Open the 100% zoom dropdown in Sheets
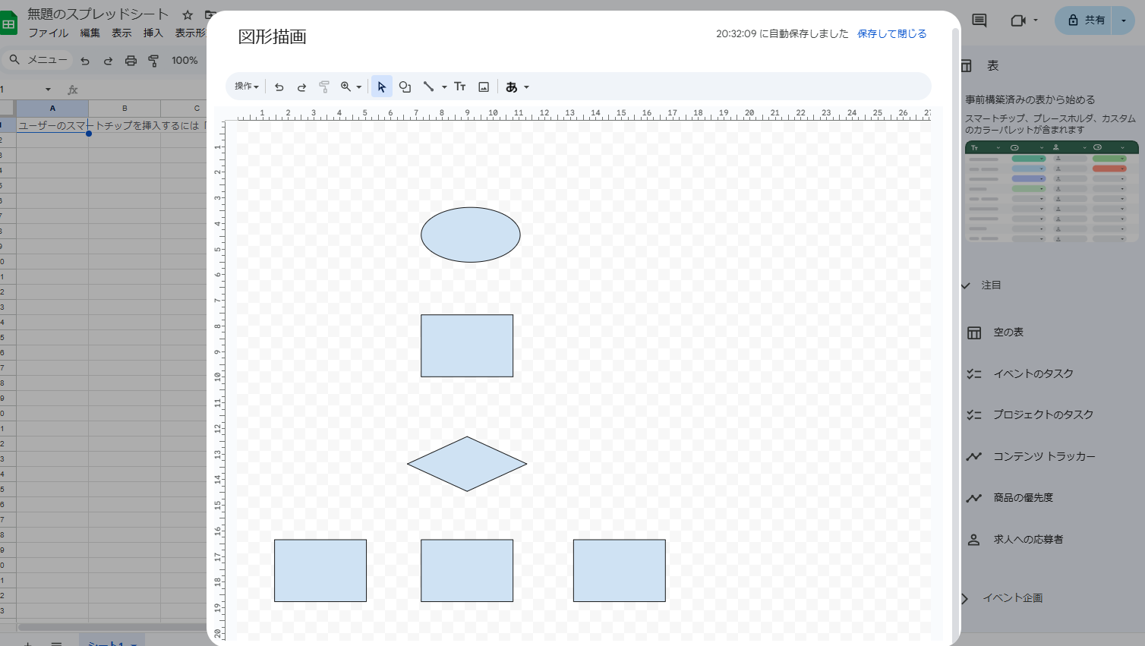1145x646 pixels. [x=185, y=61]
